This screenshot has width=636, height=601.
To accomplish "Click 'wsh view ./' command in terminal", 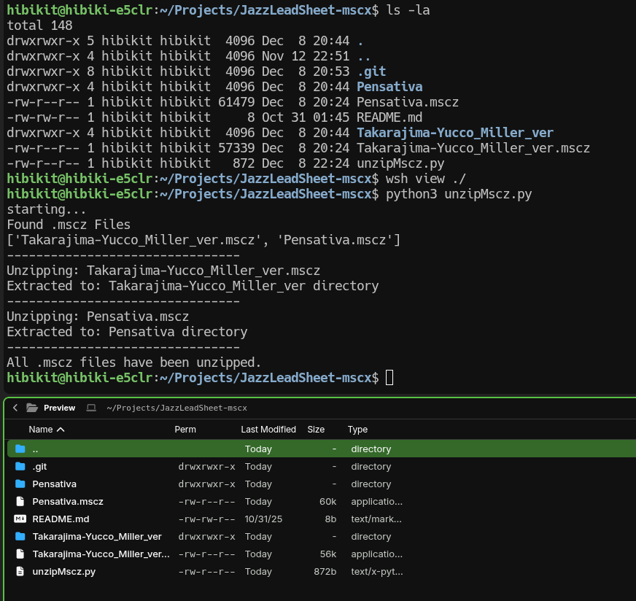I will 425,179.
